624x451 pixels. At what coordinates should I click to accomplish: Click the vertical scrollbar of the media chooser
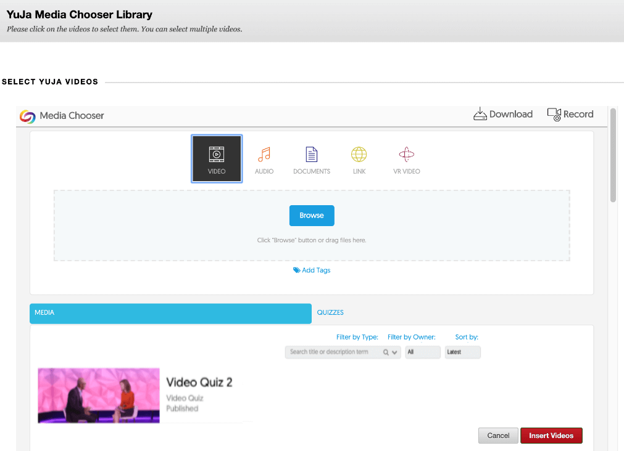(x=613, y=156)
